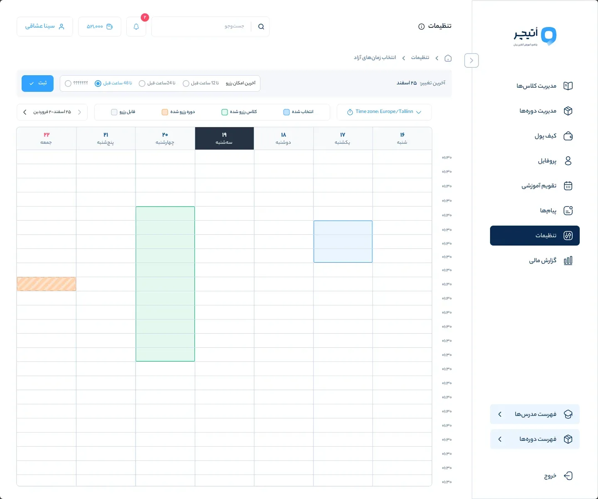Image resolution: width=598 pixels, height=499 pixels.
Task: Click the red notification badge
Action: pyautogui.click(x=145, y=17)
